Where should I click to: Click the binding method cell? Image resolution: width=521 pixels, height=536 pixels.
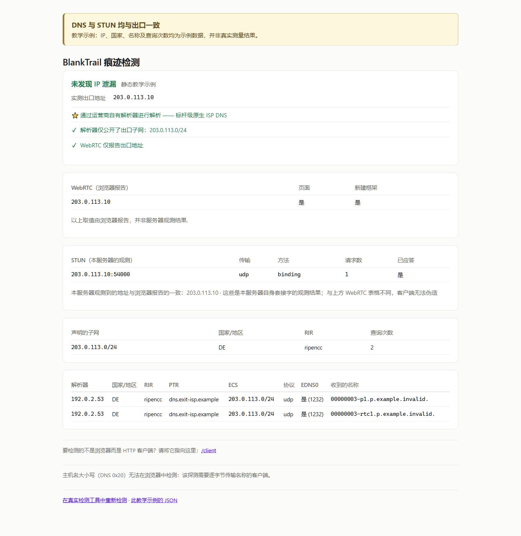coord(289,275)
